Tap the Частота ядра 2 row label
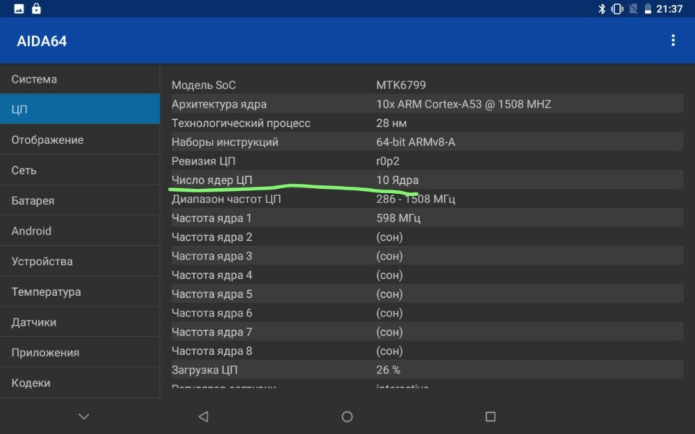Image resolution: width=695 pixels, height=434 pixels. coord(212,237)
